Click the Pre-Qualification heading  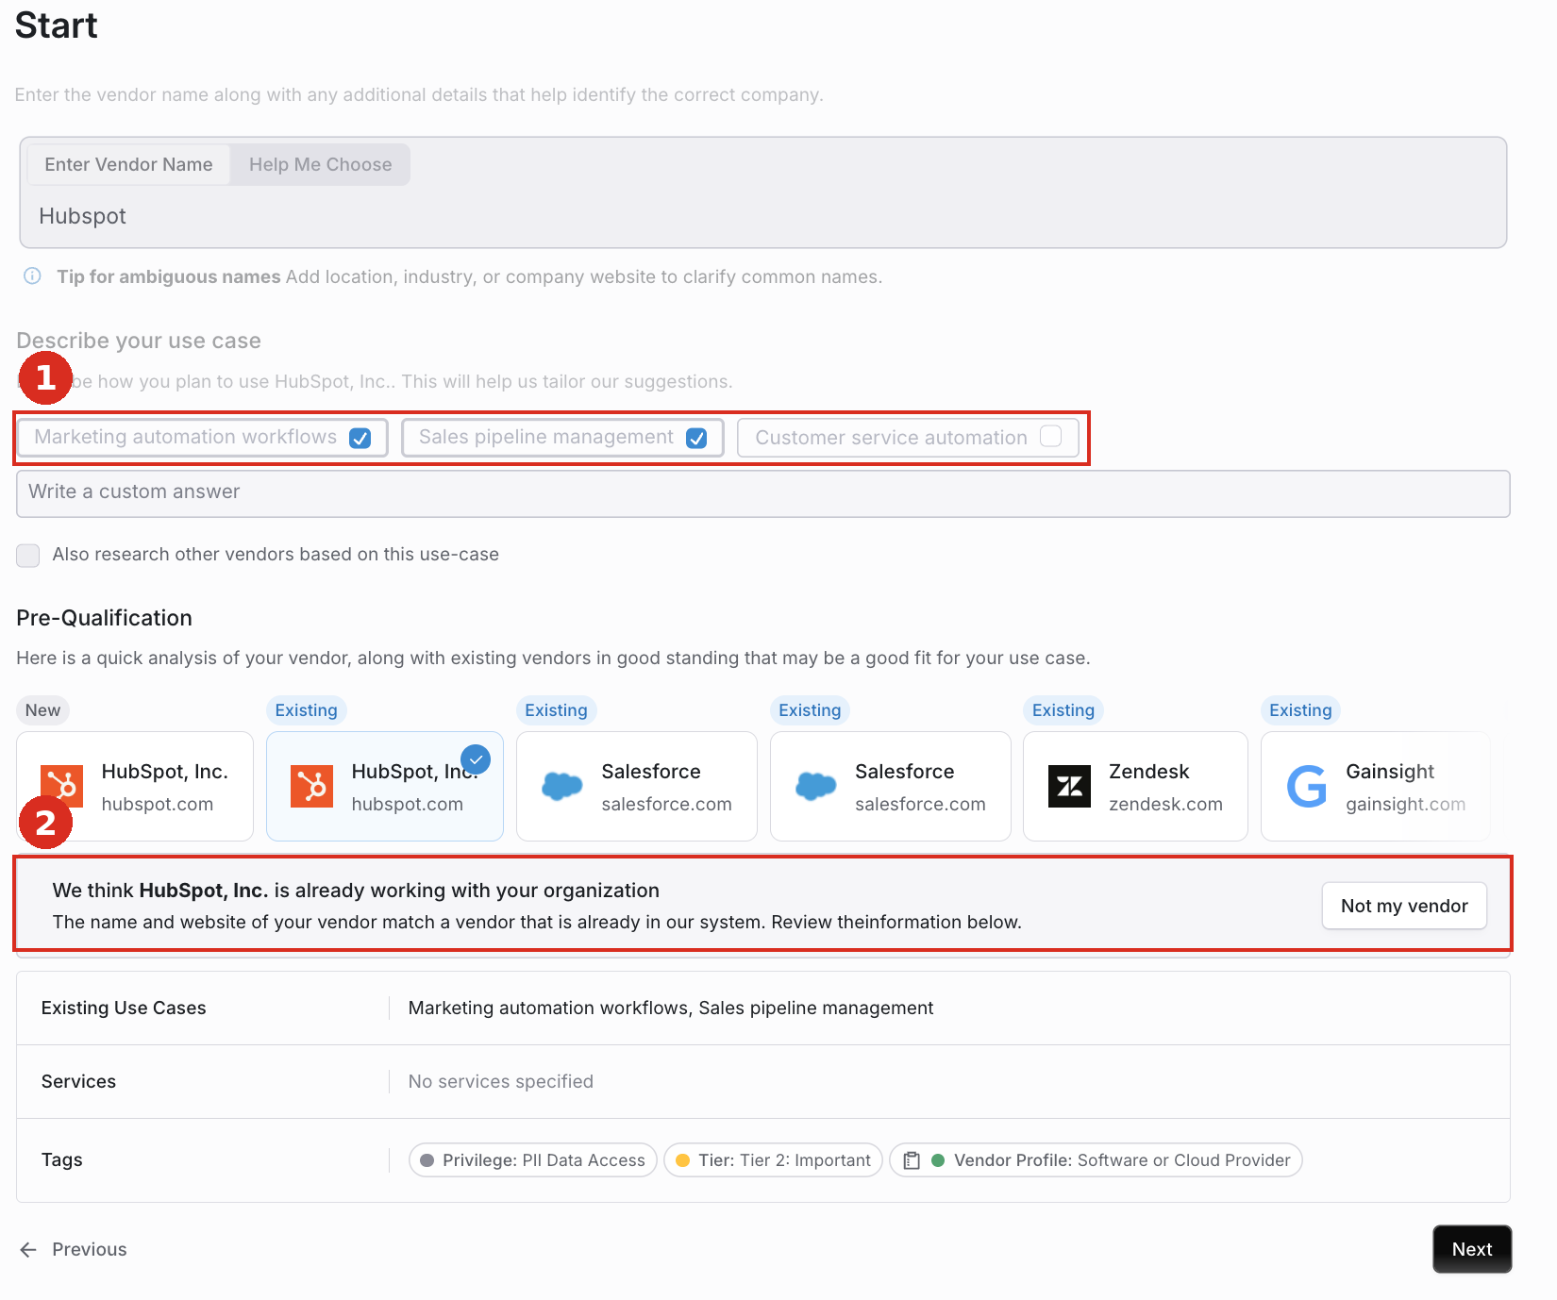coord(104,618)
